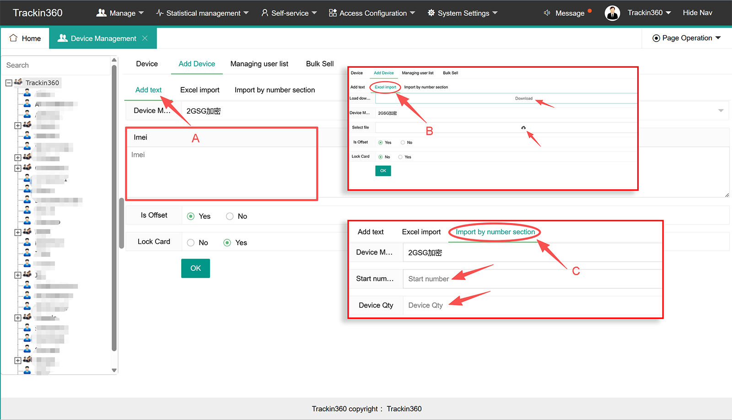Click the System Settings gear icon

(x=431, y=13)
